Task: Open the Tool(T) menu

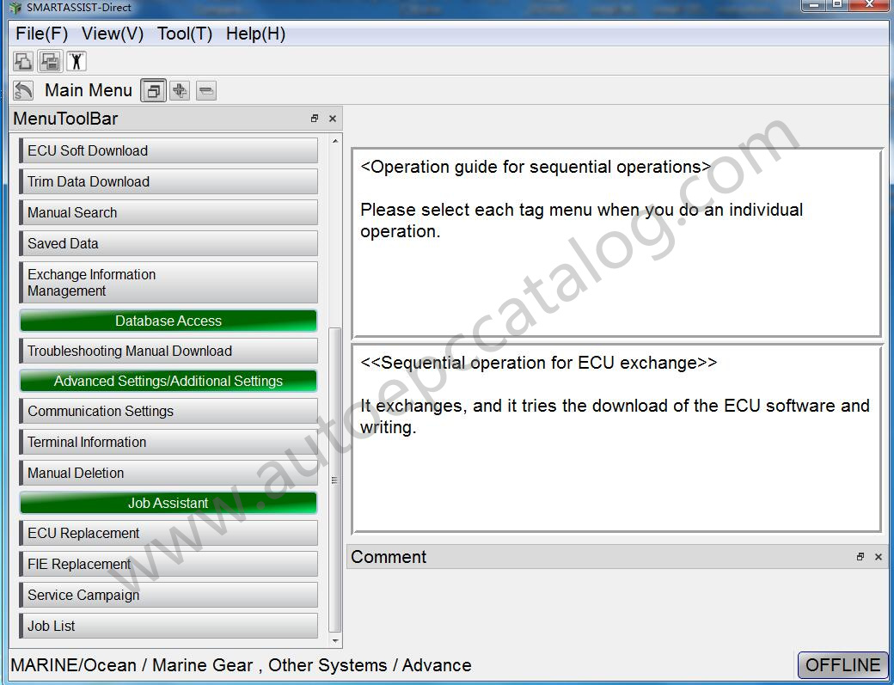Action: (185, 34)
